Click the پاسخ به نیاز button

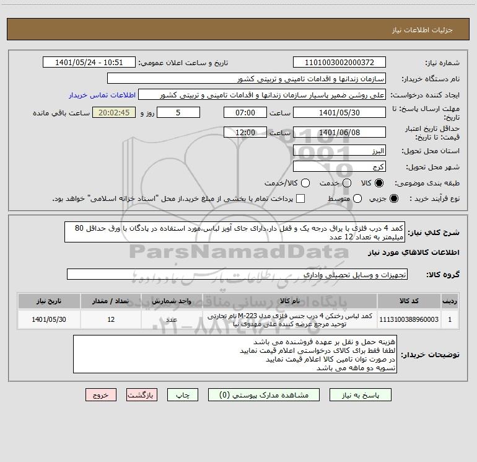pyautogui.click(x=361, y=395)
